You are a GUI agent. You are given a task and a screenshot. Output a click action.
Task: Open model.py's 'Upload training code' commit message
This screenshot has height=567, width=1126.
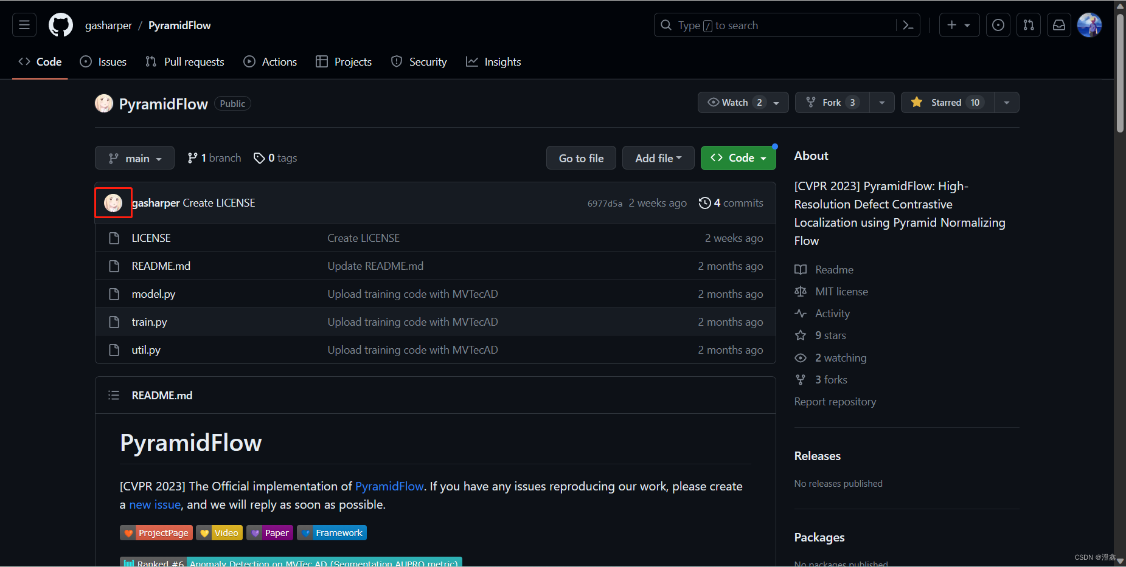coord(412,294)
